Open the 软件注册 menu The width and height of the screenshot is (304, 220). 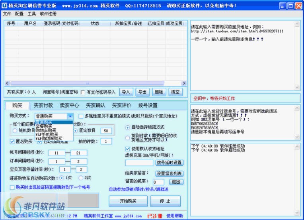(48, 14)
